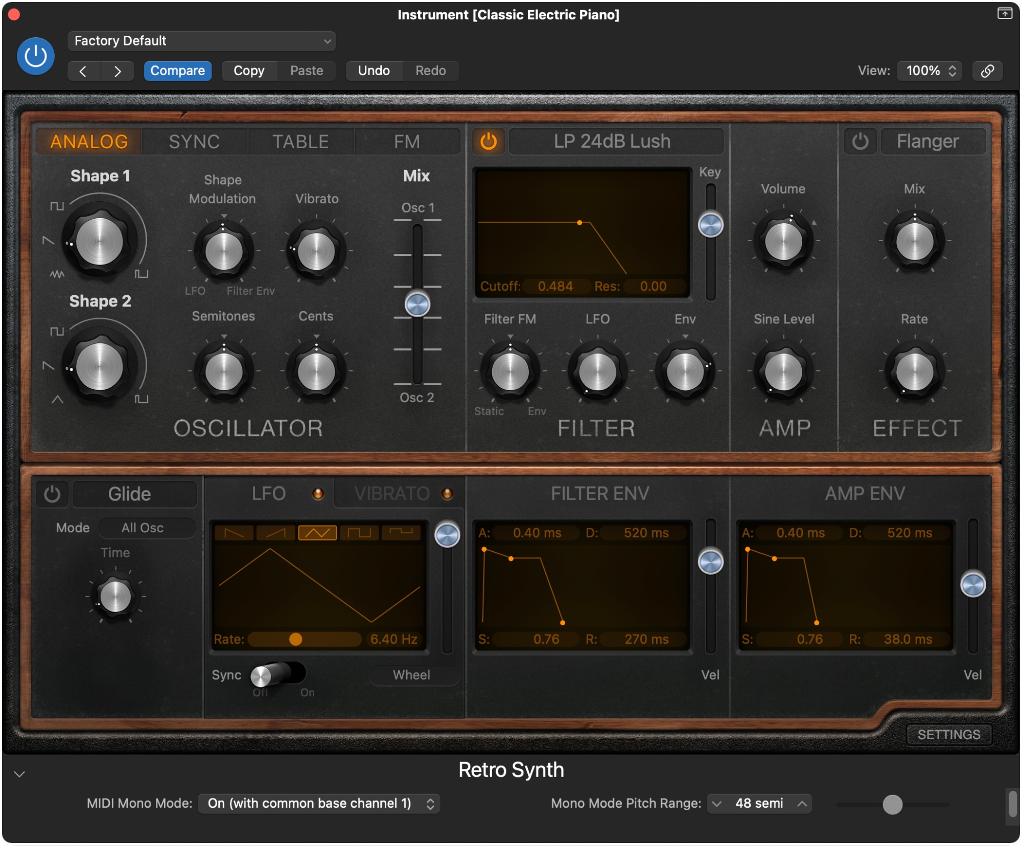The image size is (1022, 846).
Task: Click the Compare button
Action: click(177, 70)
